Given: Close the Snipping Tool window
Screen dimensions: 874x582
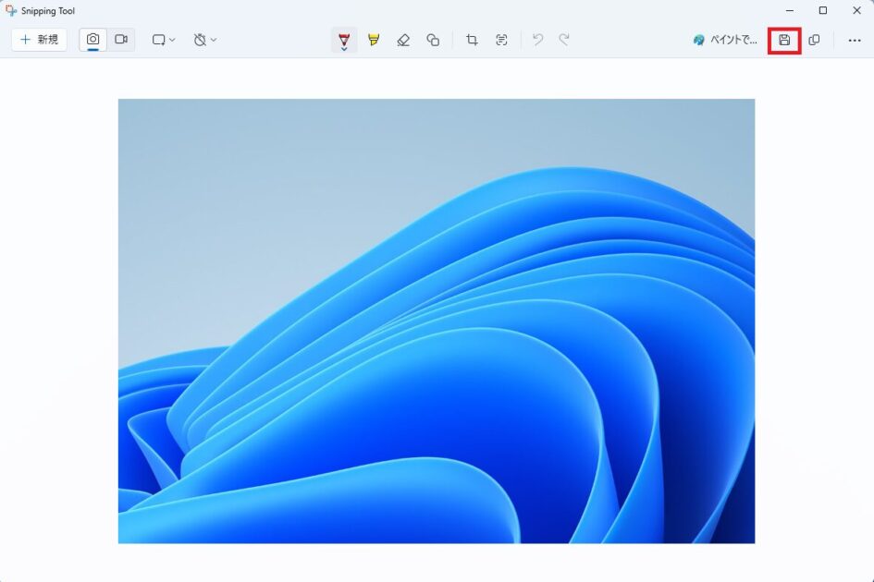Looking at the screenshot, I should pos(856,10).
